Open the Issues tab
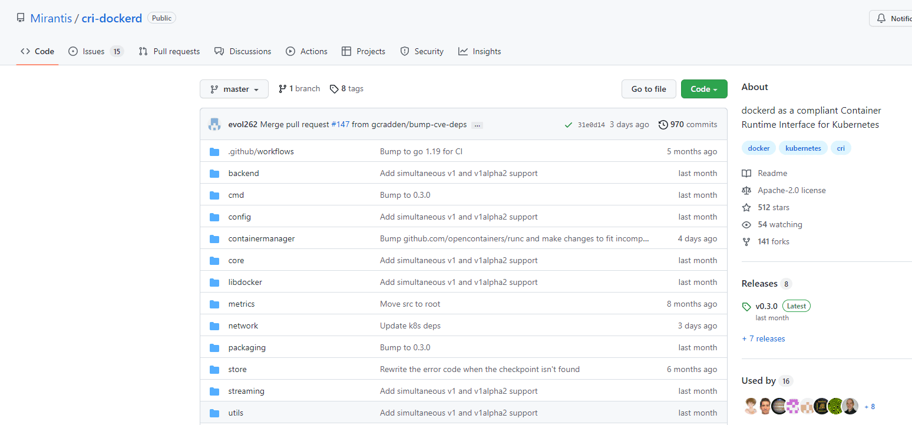 [x=96, y=51]
